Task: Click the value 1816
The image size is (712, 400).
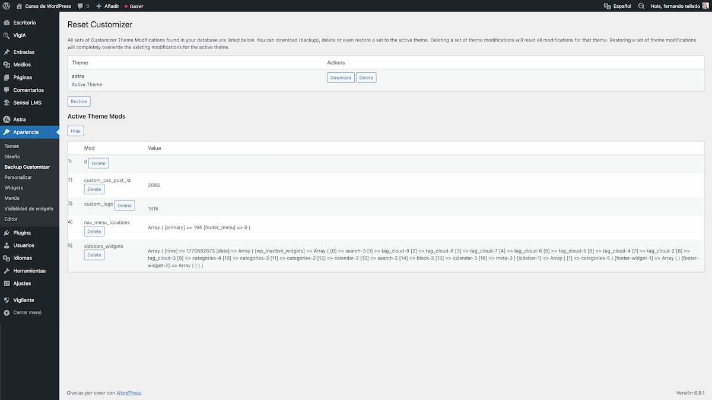Action: click(x=153, y=209)
